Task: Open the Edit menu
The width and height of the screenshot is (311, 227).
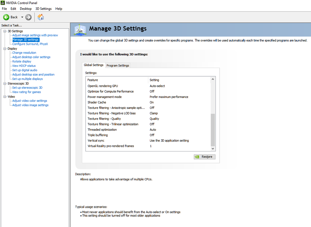Action: [x=13, y=9]
